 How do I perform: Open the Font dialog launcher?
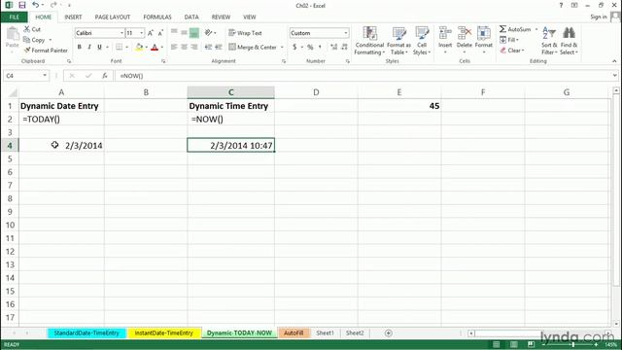(x=163, y=61)
